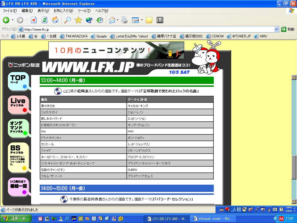Viewport: 297px width, 223px height.
Task: Open the ヘルプ(H) menu
Action: click(x=102, y=11)
